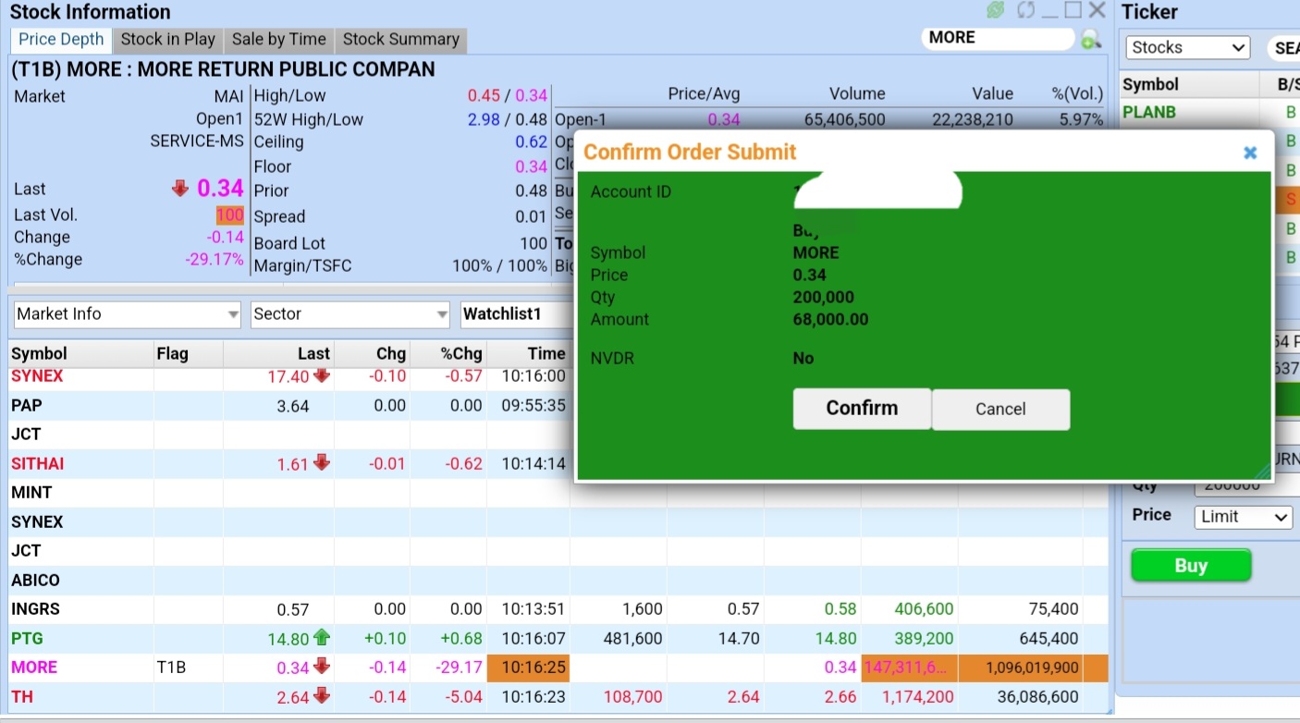This screenshot has width=1300, height=723.
Task: Open the Price type Limit dropdown
Action: [x=1244, y=517]
